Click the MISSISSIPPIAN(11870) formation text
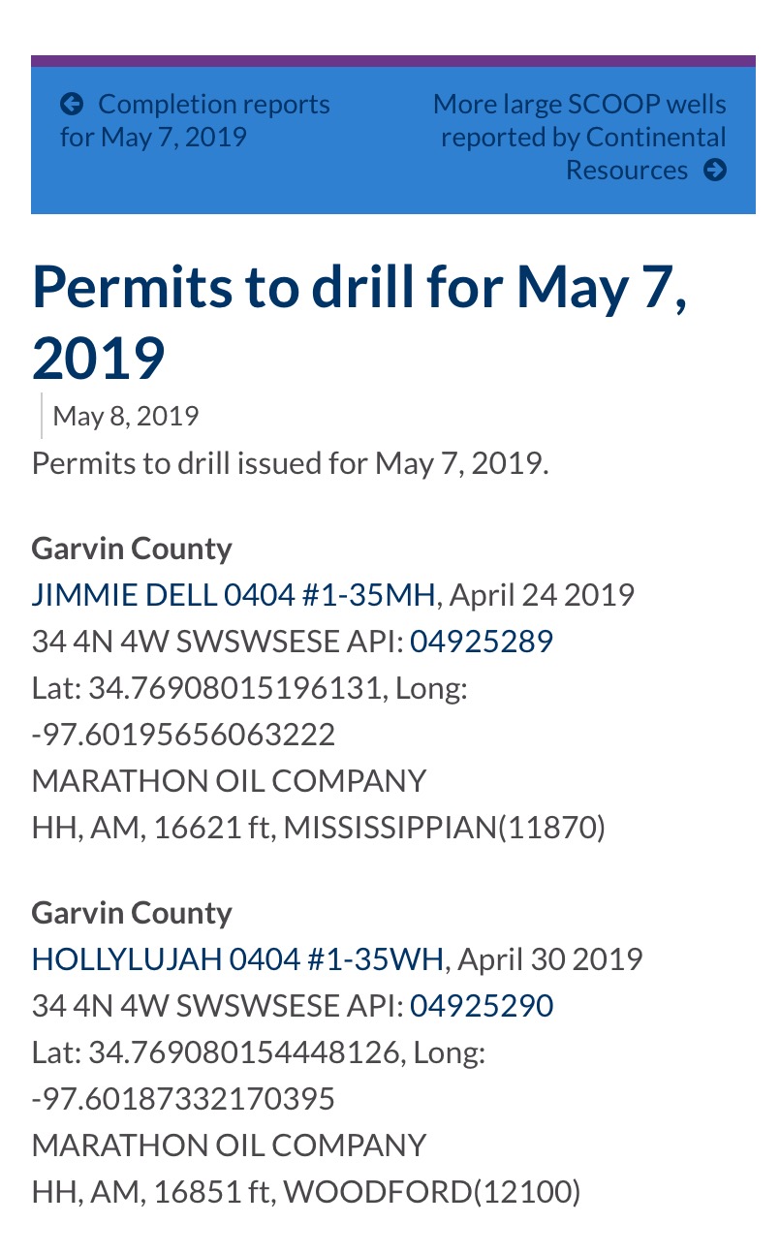780x1255 pixels. tap(445, 828)
